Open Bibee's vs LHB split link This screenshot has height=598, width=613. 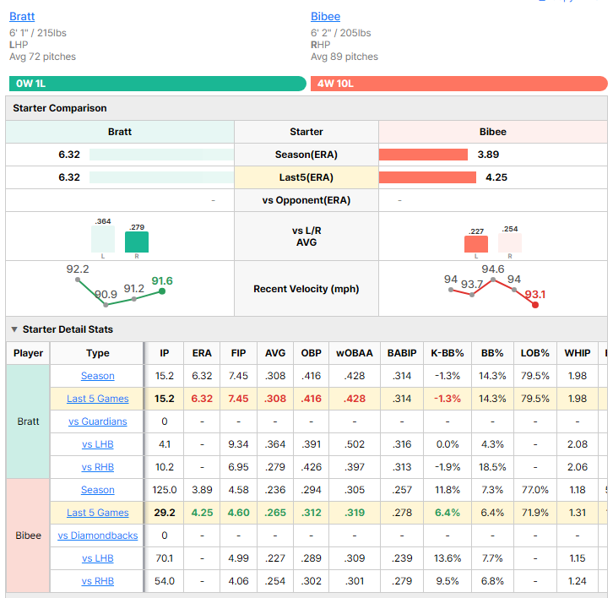pos(98,558)
